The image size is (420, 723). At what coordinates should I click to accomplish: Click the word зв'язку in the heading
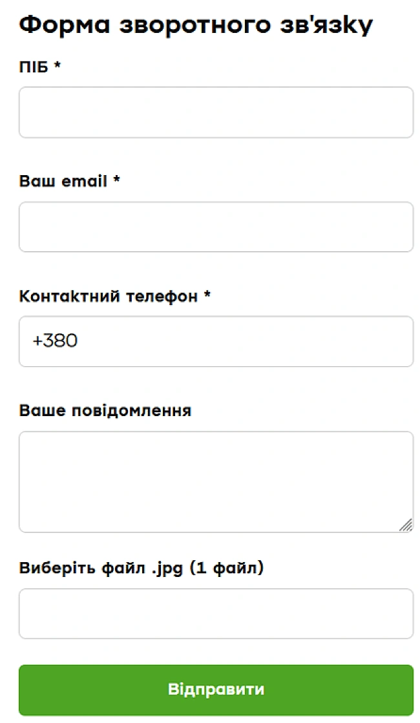(326, 25)
